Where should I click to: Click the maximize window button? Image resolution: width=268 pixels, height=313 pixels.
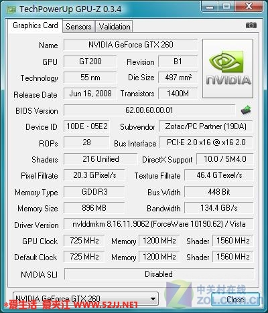click(226, 6)
